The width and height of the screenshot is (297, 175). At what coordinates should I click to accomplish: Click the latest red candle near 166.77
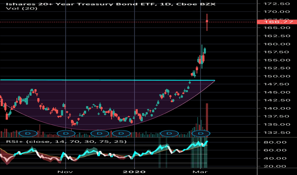coord(207,22)
